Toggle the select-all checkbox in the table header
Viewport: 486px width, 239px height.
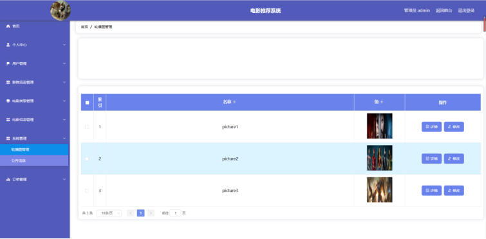coord(87,102)
